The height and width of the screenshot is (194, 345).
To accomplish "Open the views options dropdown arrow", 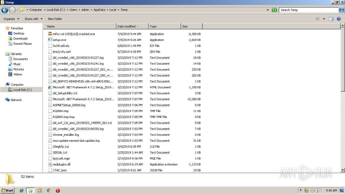I will pos(324,19).
